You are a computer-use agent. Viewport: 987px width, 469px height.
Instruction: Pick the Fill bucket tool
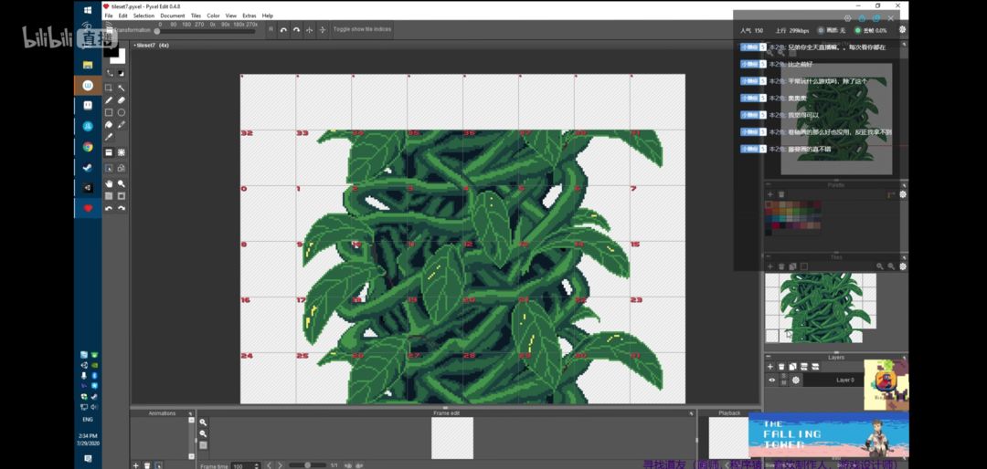(108, 124)
